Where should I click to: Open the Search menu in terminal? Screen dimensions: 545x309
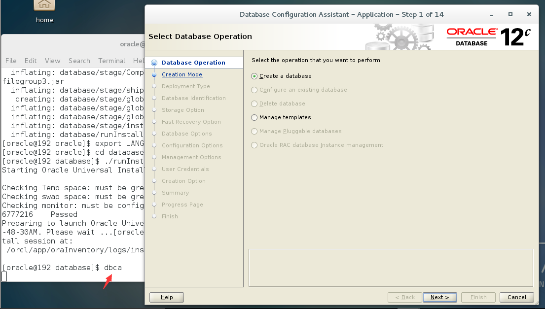(x=79, y=61)
